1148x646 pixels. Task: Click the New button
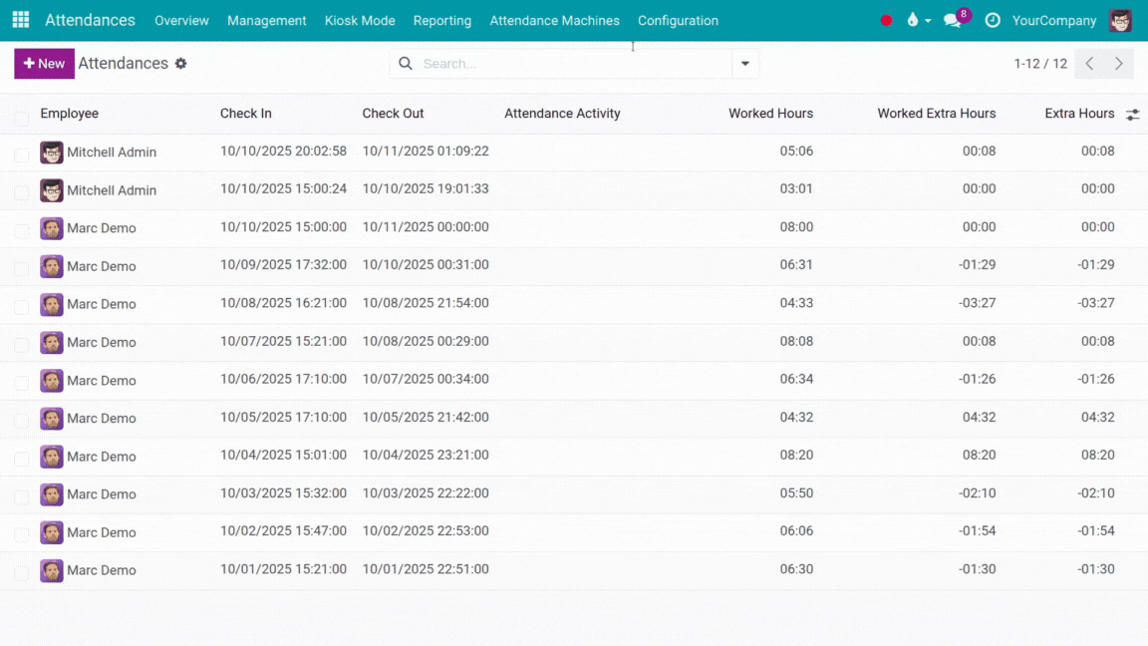44,63
